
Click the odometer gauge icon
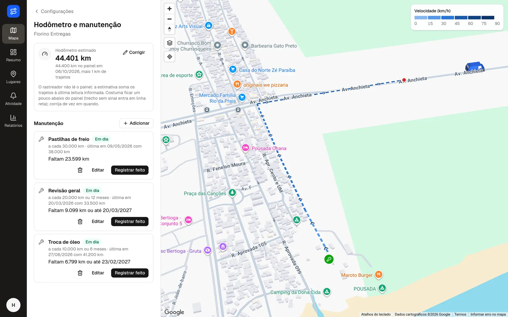point(45,54)
